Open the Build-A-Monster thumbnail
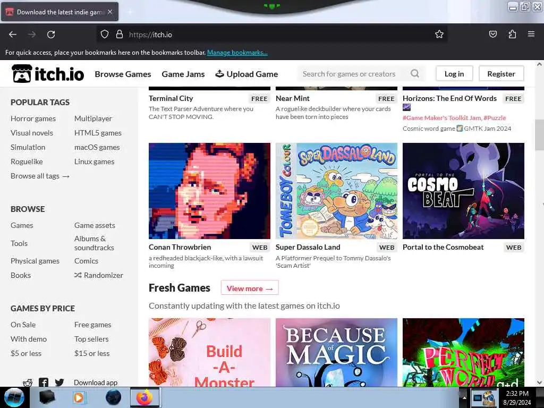Image resolution: width=544 pixels, height=408 pixels. point(209,352)
